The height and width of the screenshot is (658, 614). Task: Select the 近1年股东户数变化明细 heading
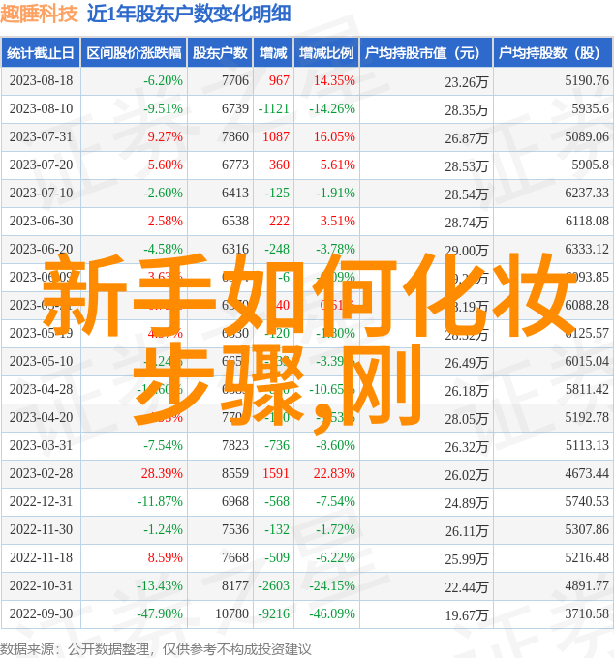(x=189, y=14)
